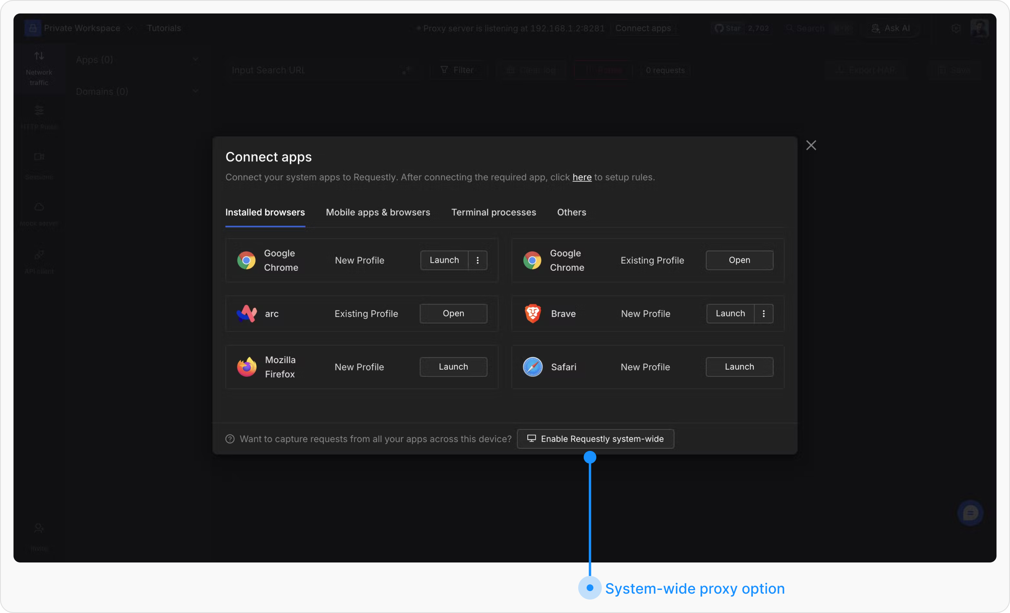The width and height of the screenshot is (1010, 613).
Task: Click Enable Requestly system-wide button
Action: [x=595, y=439]
